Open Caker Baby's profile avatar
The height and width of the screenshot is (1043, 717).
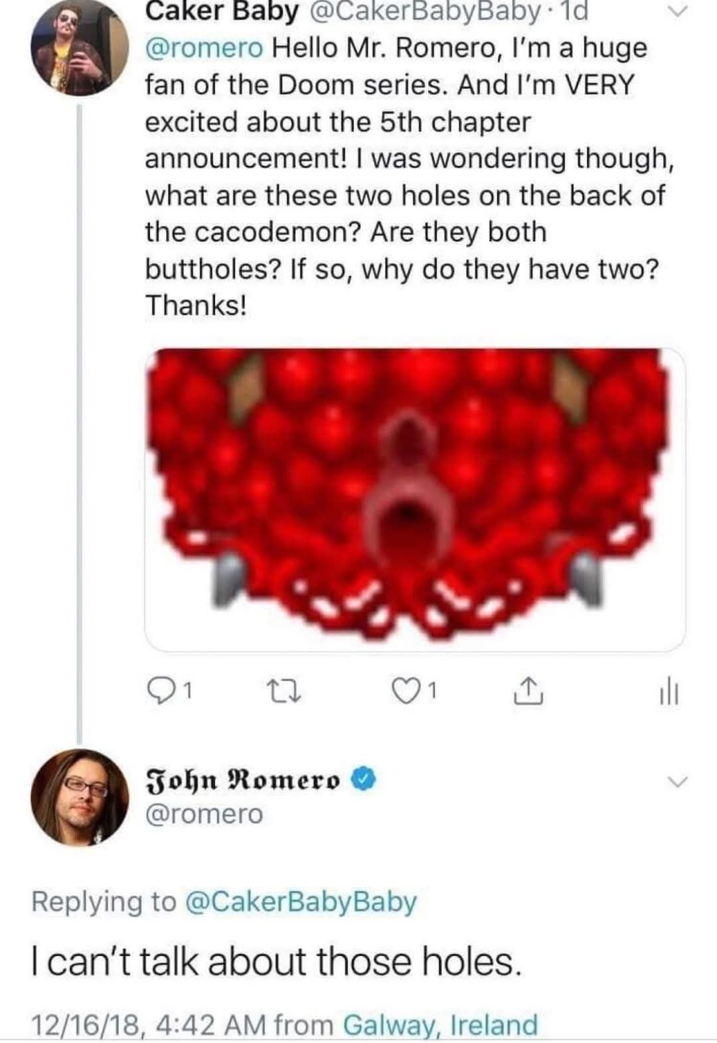pos(80,48)
